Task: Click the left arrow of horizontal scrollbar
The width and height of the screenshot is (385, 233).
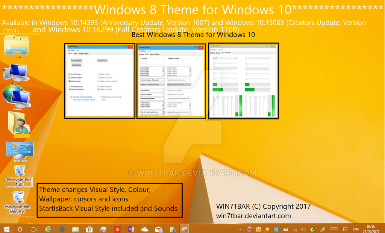Action: [214, 58]
